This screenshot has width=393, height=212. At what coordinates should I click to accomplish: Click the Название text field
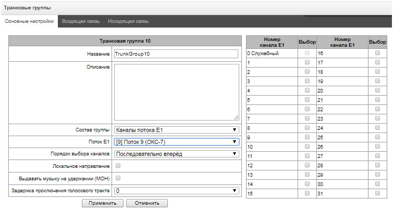(176, 54)
